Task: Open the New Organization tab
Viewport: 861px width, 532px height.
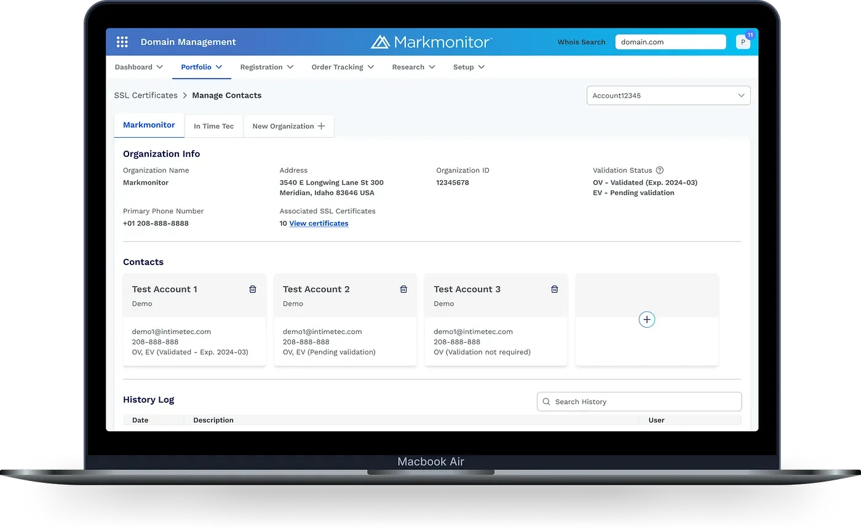Action: [288, 126]
